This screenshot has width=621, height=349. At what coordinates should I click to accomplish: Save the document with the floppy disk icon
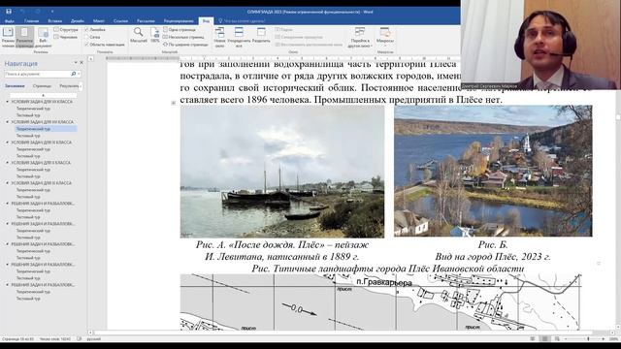pyautogui.click(x=9, y=12)
